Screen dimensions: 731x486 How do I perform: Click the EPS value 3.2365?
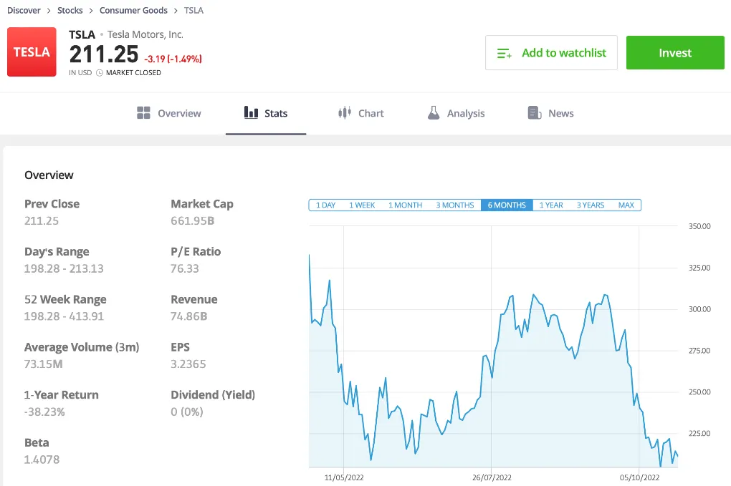coord(188,364)
